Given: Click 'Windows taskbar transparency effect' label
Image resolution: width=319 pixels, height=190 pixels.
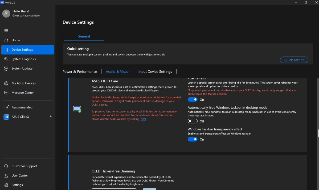Looking at the screenshot, I should [215, 129].
